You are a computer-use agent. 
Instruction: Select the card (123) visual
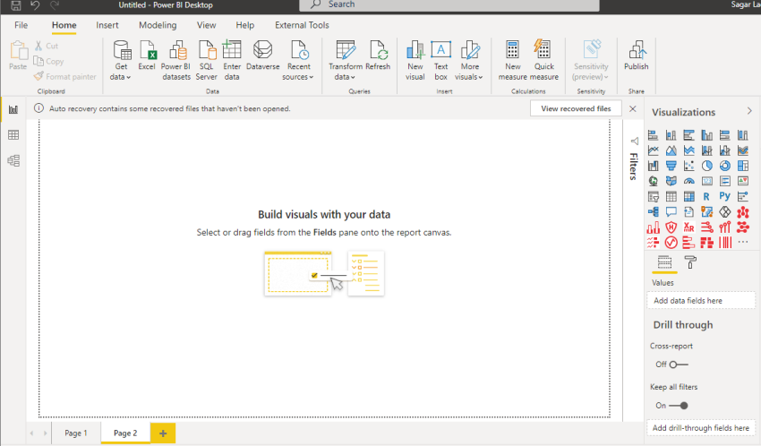pyautogui.click(x=707, y=181)
